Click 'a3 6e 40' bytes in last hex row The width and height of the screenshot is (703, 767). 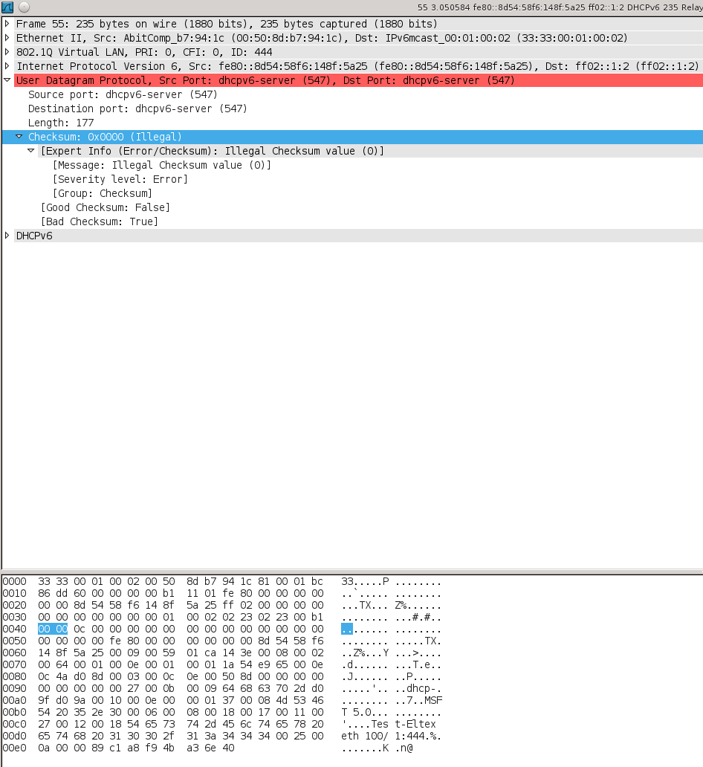coord(210,748)
